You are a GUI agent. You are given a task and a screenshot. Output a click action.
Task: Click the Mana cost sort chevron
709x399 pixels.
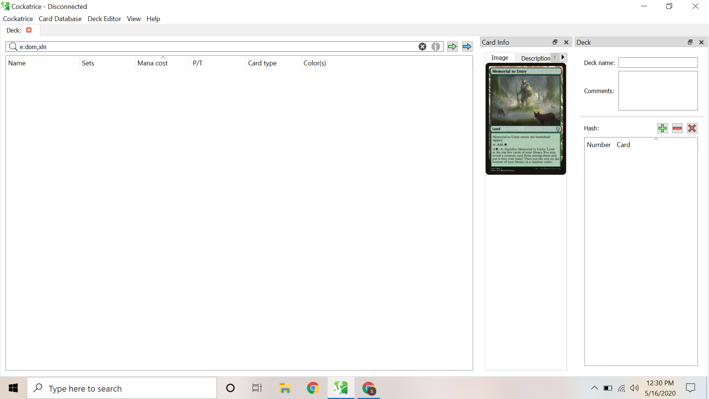[163, 57]
